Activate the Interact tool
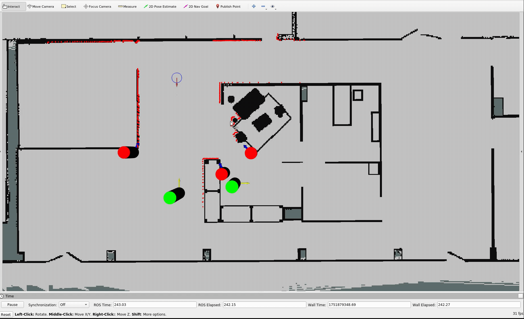Viewport: 524px width, 319px height. tap(12, 6)
